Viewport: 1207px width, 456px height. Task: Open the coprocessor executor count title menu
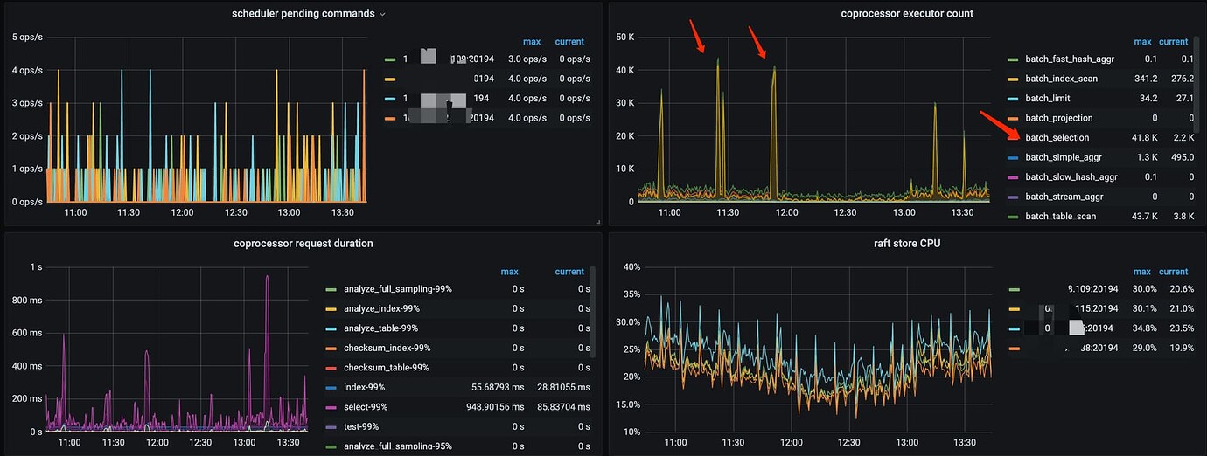[x=907, y=14]
